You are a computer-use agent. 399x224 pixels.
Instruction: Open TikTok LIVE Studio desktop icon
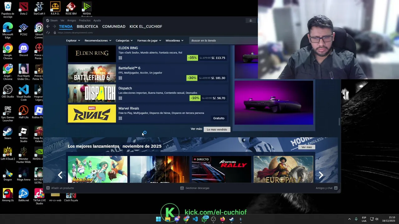click(39, 197)
